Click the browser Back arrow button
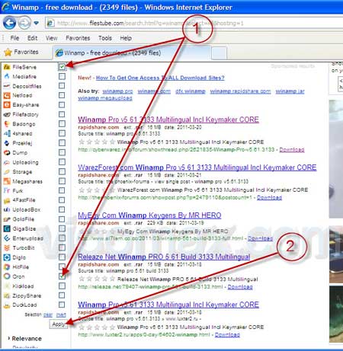 pos(10,23)
